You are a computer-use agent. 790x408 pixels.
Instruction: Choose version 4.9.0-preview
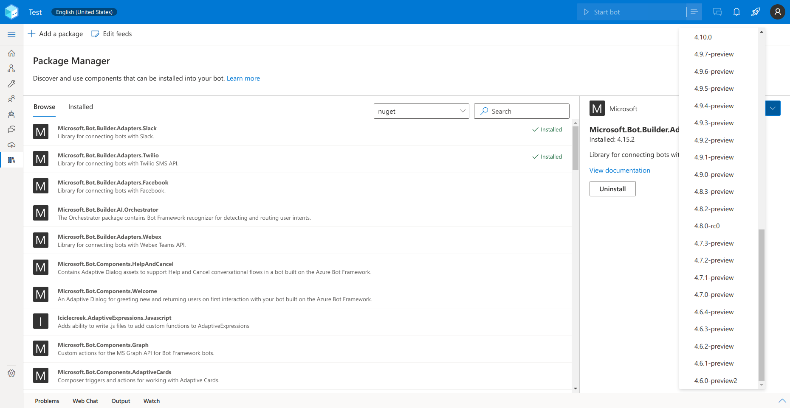tap(718, 175)
